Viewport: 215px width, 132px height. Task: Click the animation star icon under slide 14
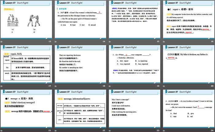[56, 42]
